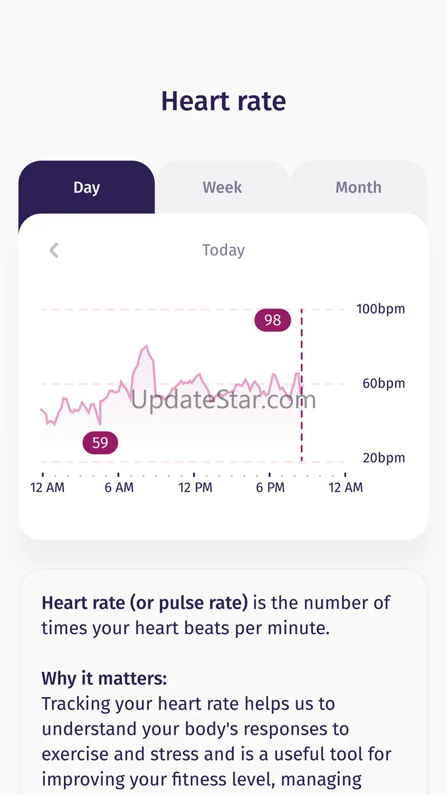Tap the 6 PM time axis label
The width and height of the screenshot is (447, 795).
pyautogui.click(x=270, y=488)
